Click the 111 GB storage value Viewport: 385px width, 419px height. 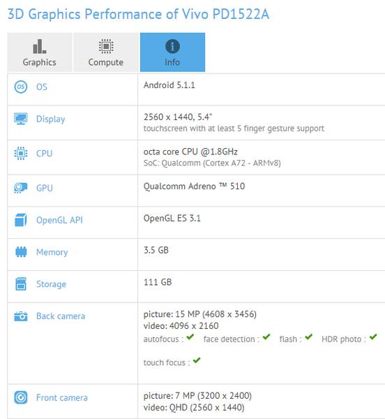[x=158, y=282]
